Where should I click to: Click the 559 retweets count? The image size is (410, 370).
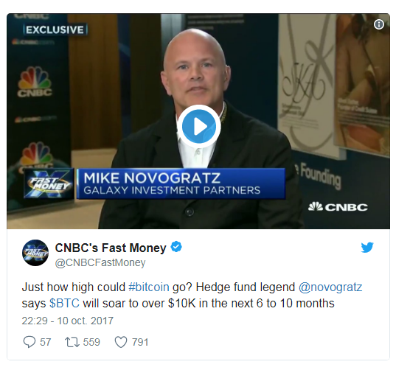[x=91, y=342]
